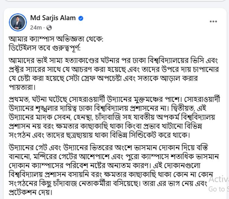Click the final line 'প্রটেকশন দেয়।'

point(31,192)
